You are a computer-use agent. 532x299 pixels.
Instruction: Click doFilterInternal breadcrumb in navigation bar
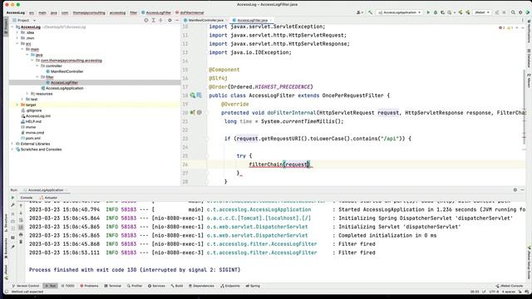click(190, 12)
